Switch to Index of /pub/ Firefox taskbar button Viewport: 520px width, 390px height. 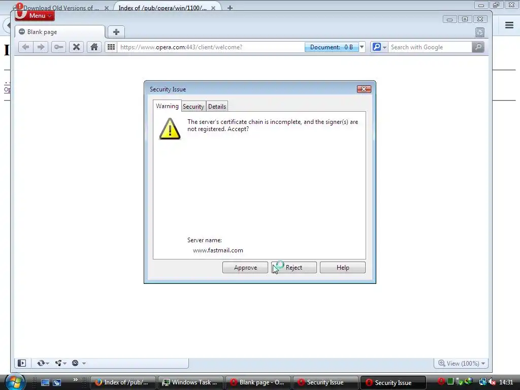[x=123, y=382]
